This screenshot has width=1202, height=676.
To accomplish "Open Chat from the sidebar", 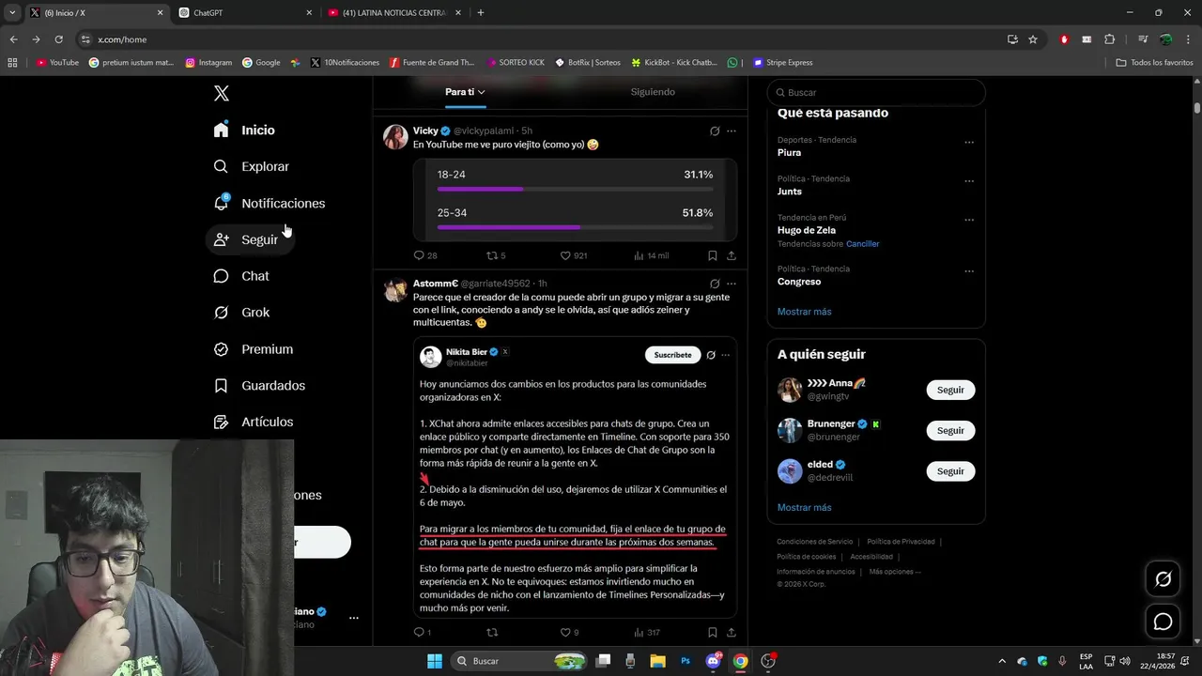I will [x=241, y=276].
